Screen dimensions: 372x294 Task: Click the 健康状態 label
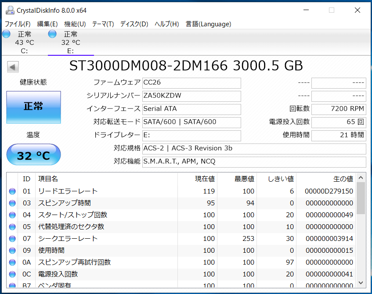[33, 82]
